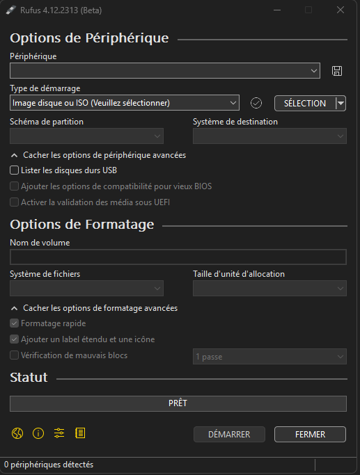Open the about info icon

38,433
